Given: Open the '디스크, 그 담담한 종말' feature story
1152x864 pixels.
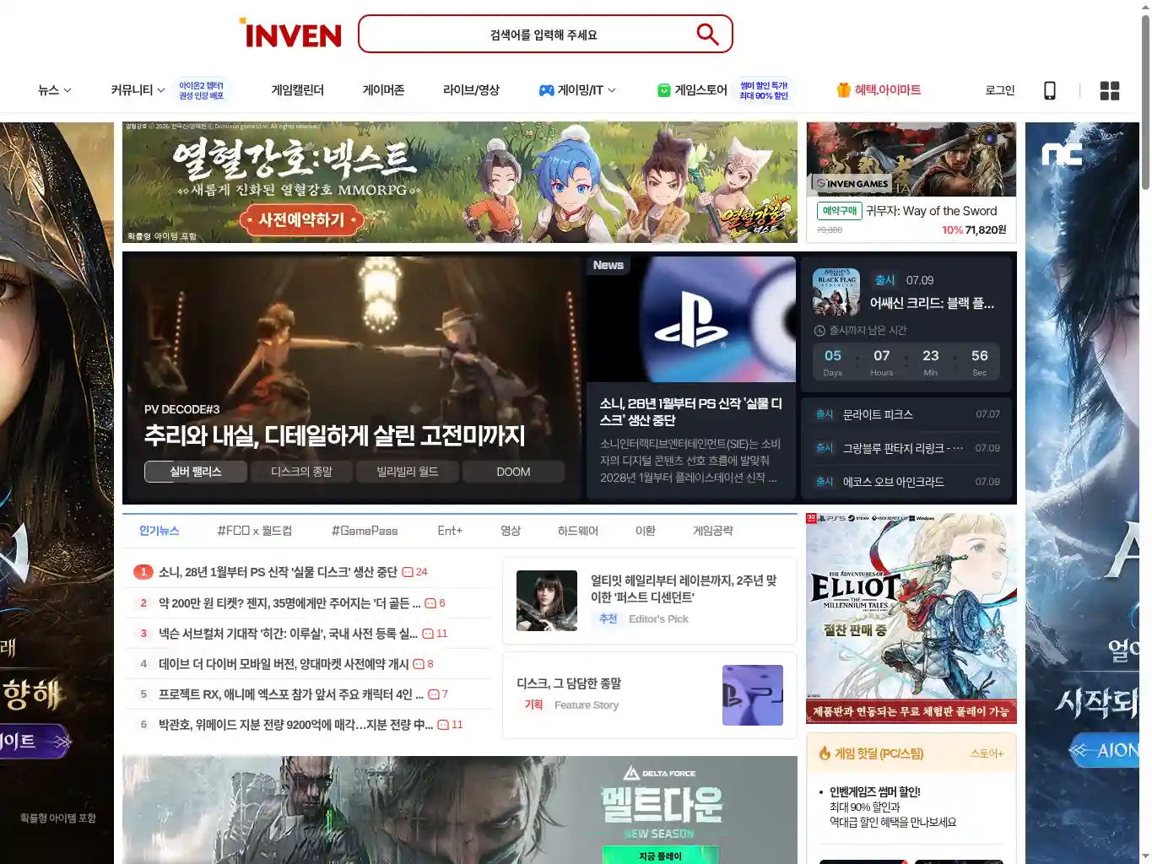Looking at the screenshot, I should 569,683.
